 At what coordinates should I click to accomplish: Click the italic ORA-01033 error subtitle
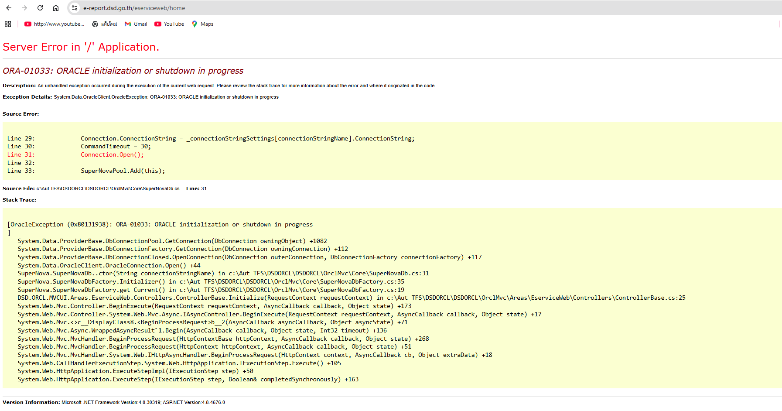123,71
